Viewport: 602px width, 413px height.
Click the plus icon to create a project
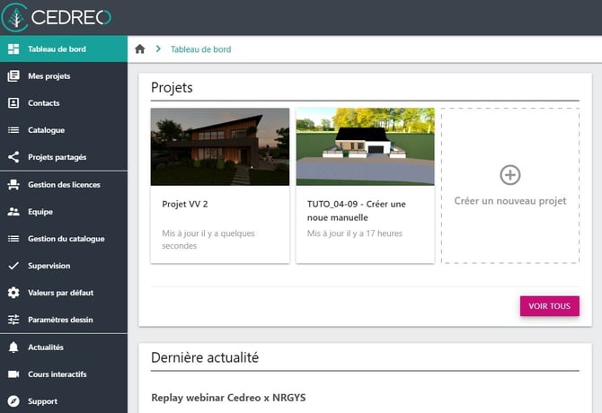coord(509,175)
